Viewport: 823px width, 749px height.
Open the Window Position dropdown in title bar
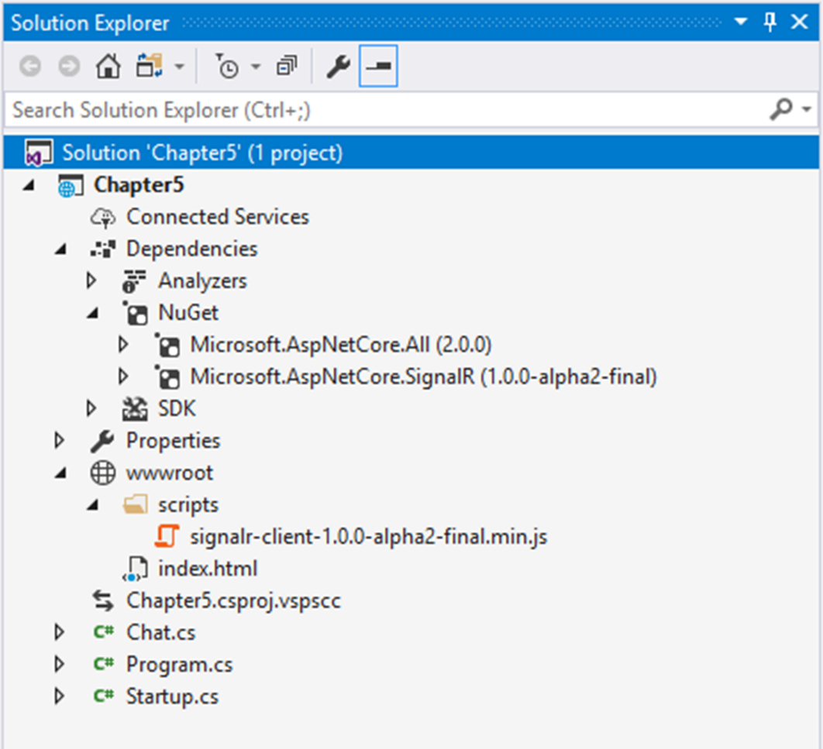click(741, 22)
